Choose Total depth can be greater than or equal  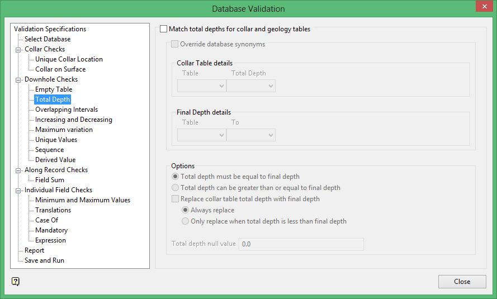coord(176,188)
